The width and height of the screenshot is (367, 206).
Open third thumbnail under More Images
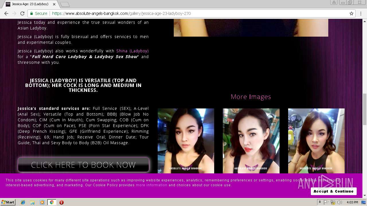[x=316, y=141]
